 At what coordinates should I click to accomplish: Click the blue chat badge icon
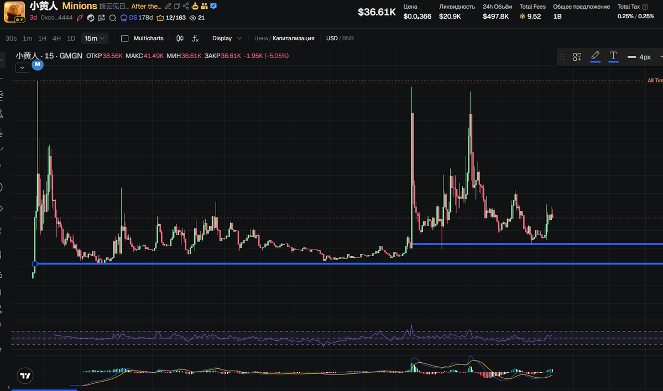(213, 6)
